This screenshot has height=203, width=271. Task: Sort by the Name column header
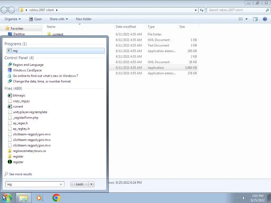pos(51,27)
